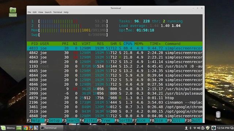
Task: Sort by the USER column header
Action: [x=44, y=44]
